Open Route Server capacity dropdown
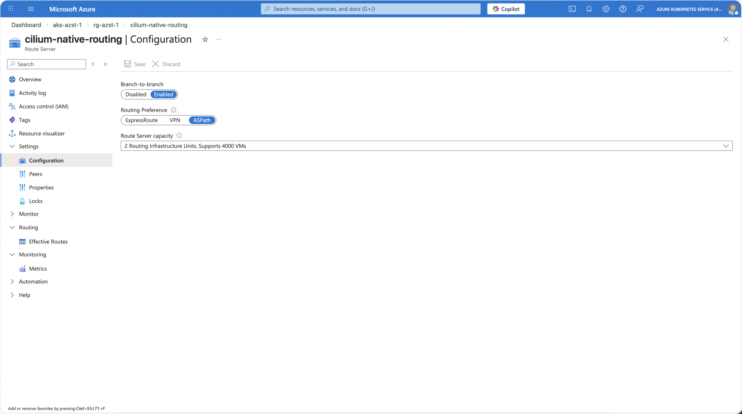Screen dimensions: 742x414 426,146
